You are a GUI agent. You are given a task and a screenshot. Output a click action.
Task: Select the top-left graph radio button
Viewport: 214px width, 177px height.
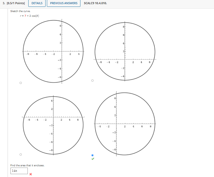(x=20, y=82)
